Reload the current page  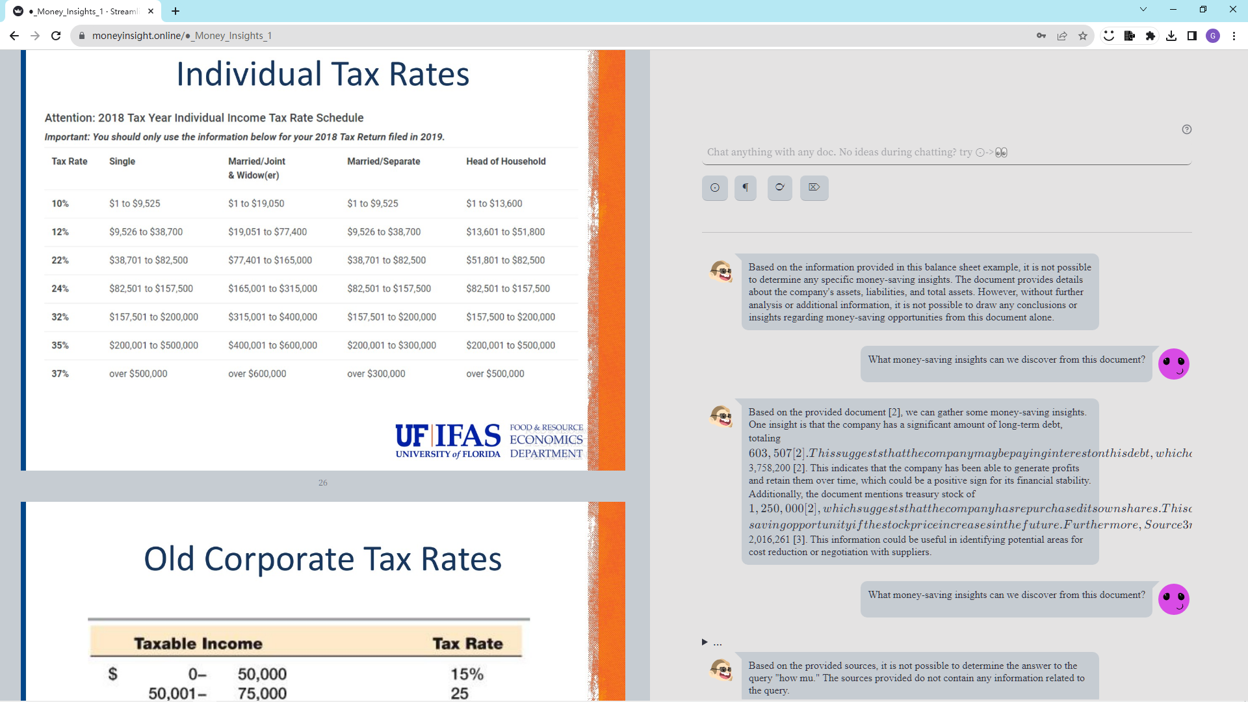point(56,36)
